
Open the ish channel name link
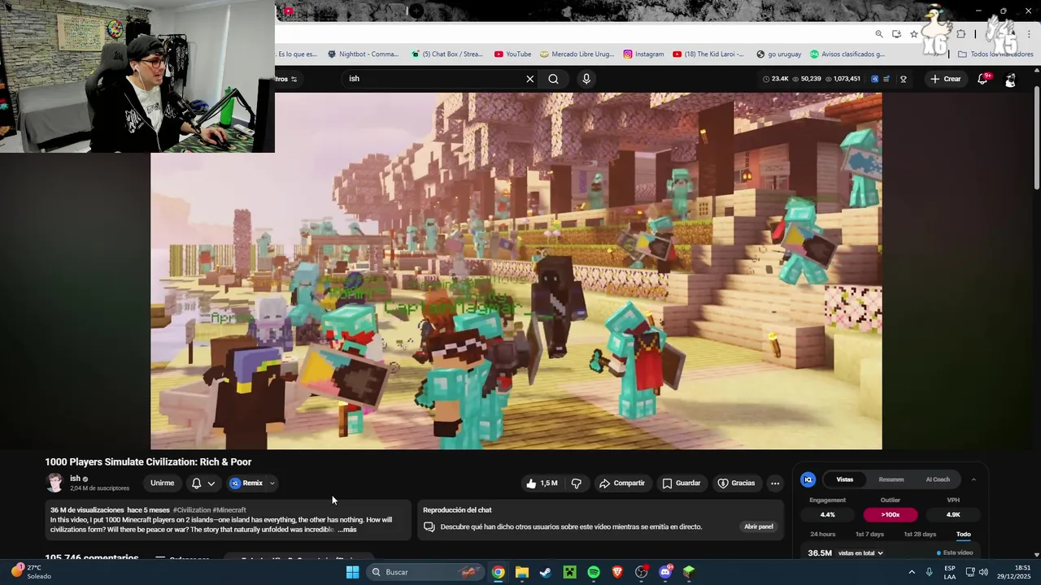pyautogui.click(x=75, y=479)
